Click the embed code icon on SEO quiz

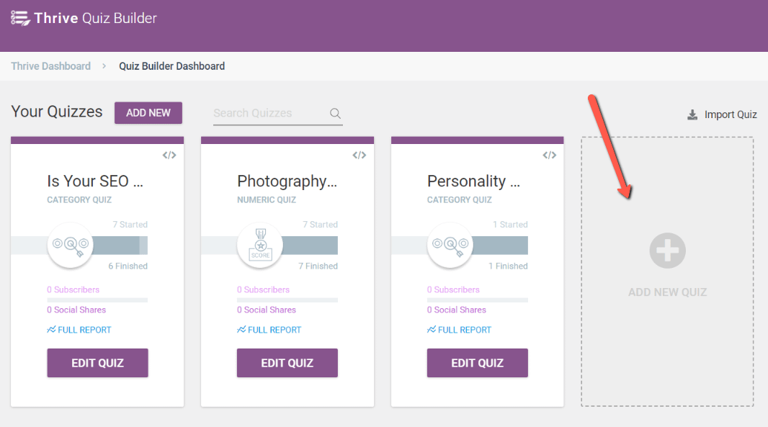pos(169,156)
